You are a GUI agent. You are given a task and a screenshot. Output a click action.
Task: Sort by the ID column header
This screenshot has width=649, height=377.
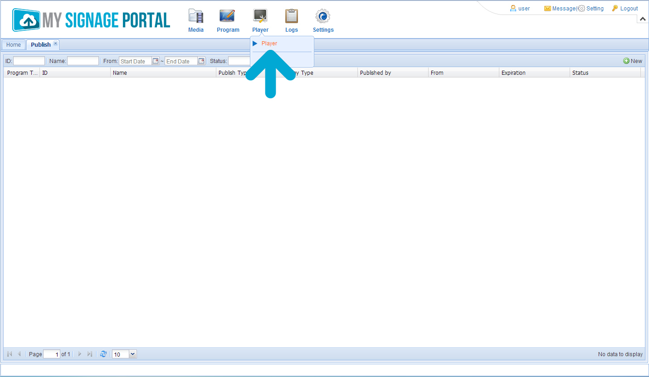pos(75,72)
